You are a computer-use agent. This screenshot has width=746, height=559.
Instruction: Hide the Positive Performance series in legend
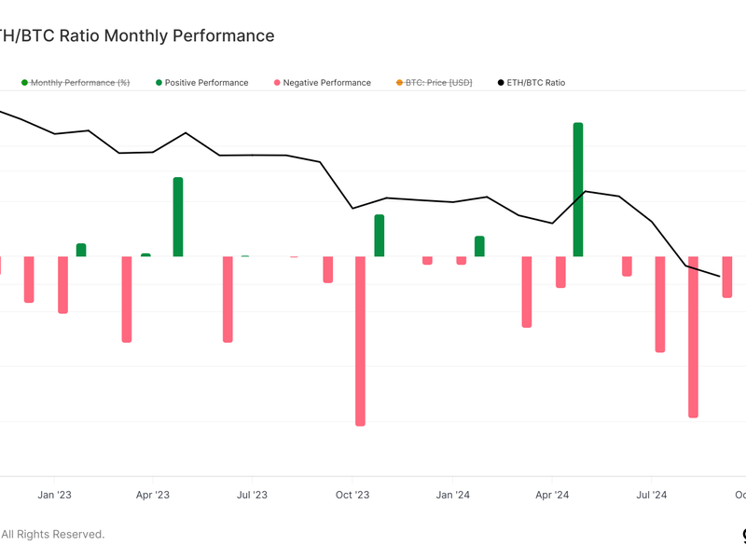point(206,83)
